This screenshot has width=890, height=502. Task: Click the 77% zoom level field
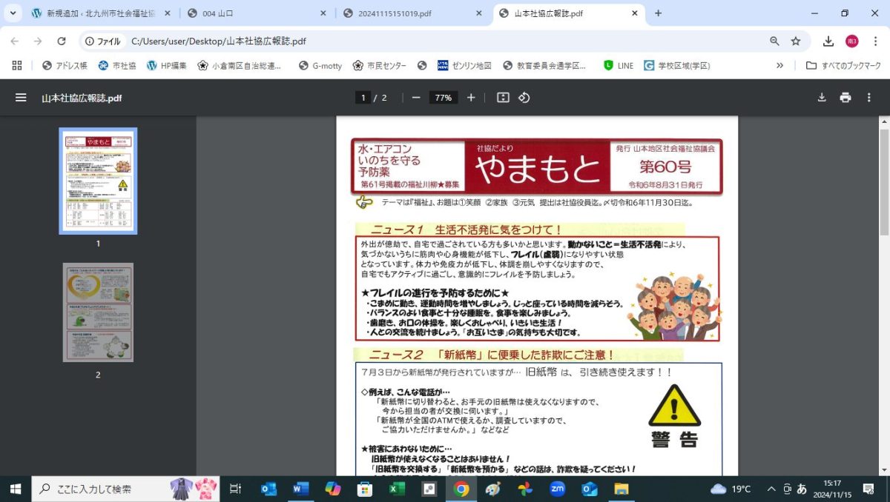[444, 98]
